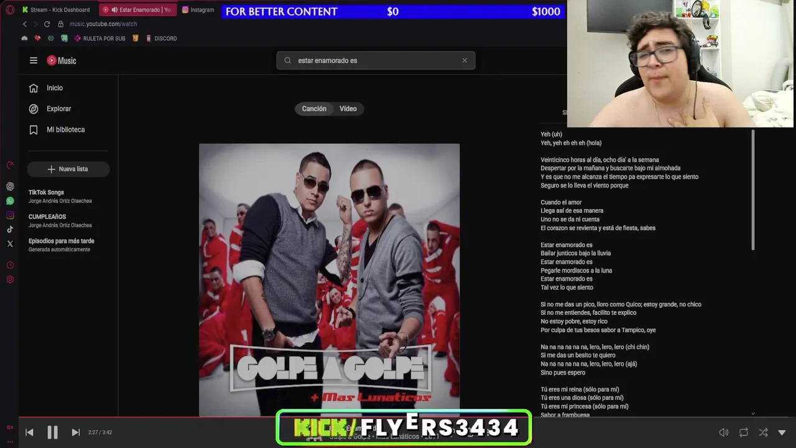Click the address bar music.youtube.com/watch

[x=103, y=24]
